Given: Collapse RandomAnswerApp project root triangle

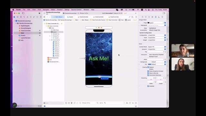Looking at the screenshot, I should click(x=14, y=21).
